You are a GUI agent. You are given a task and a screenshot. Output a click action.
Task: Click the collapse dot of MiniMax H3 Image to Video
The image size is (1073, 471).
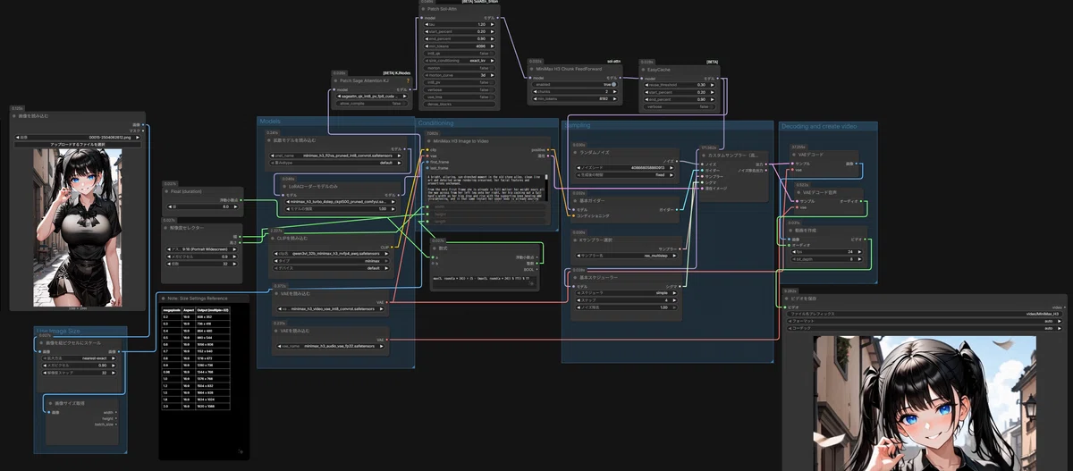click(427, 141)
